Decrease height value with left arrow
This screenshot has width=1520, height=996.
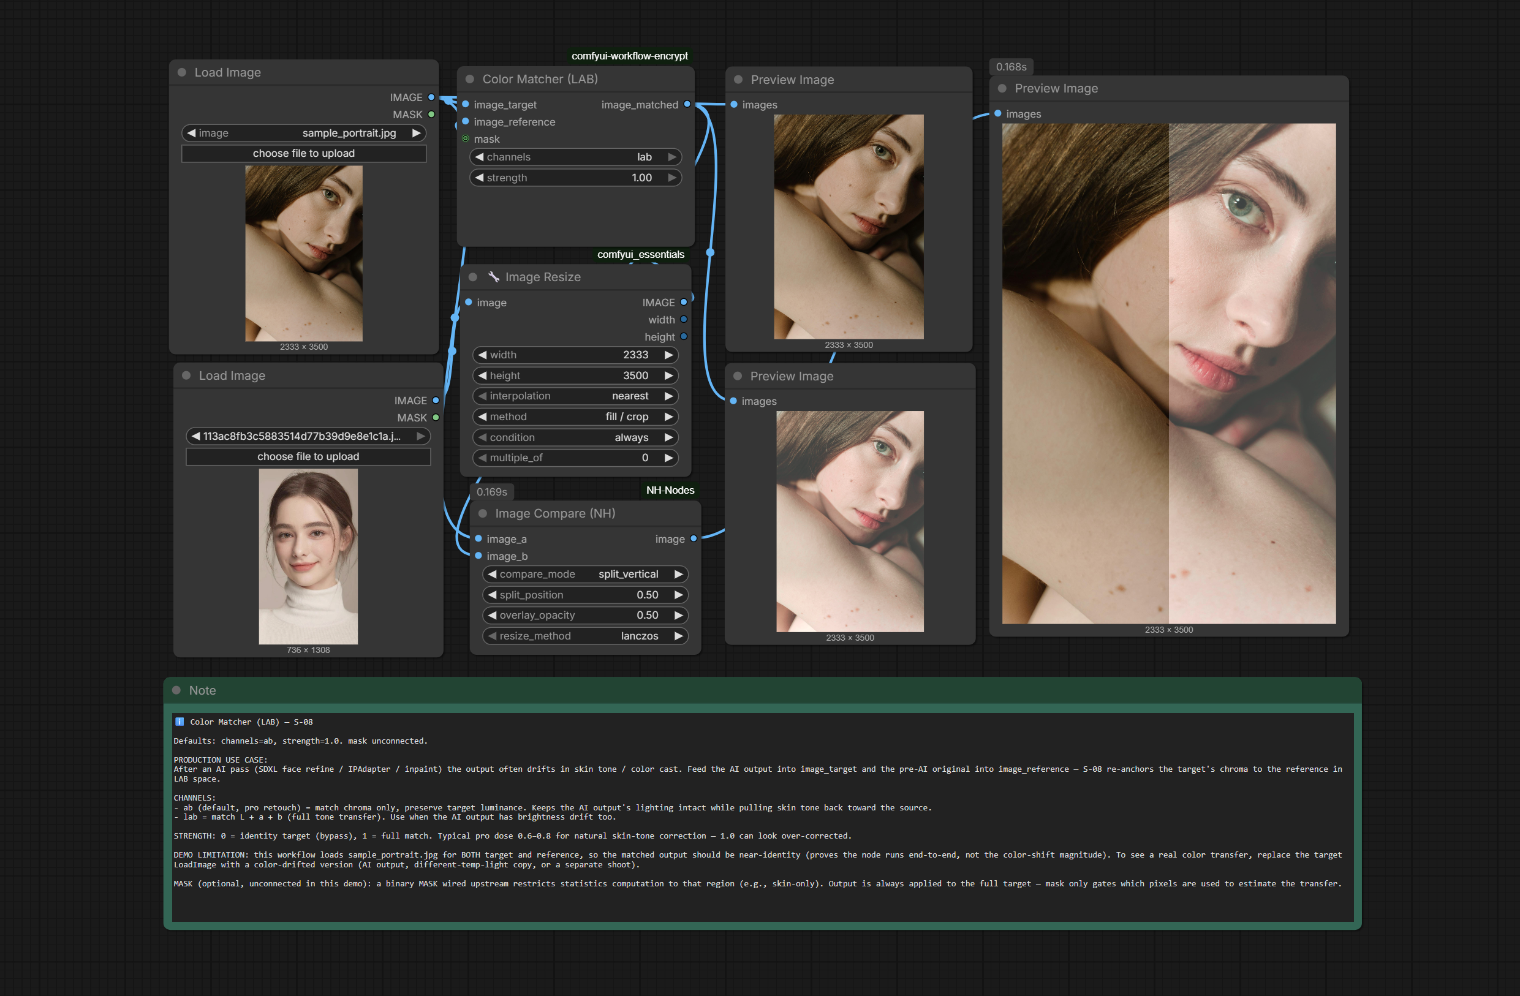click(482, 375)
